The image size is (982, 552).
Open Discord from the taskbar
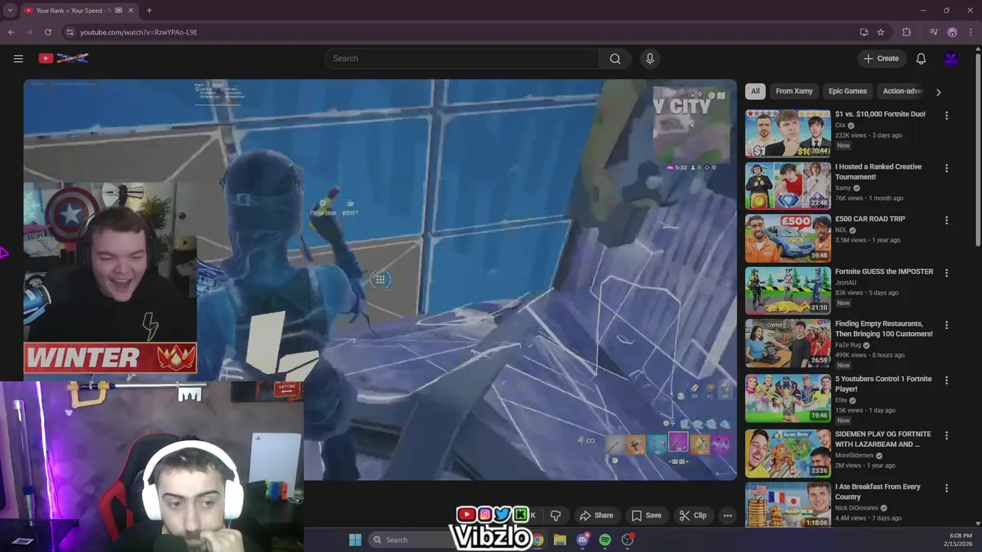click(582, 540)
